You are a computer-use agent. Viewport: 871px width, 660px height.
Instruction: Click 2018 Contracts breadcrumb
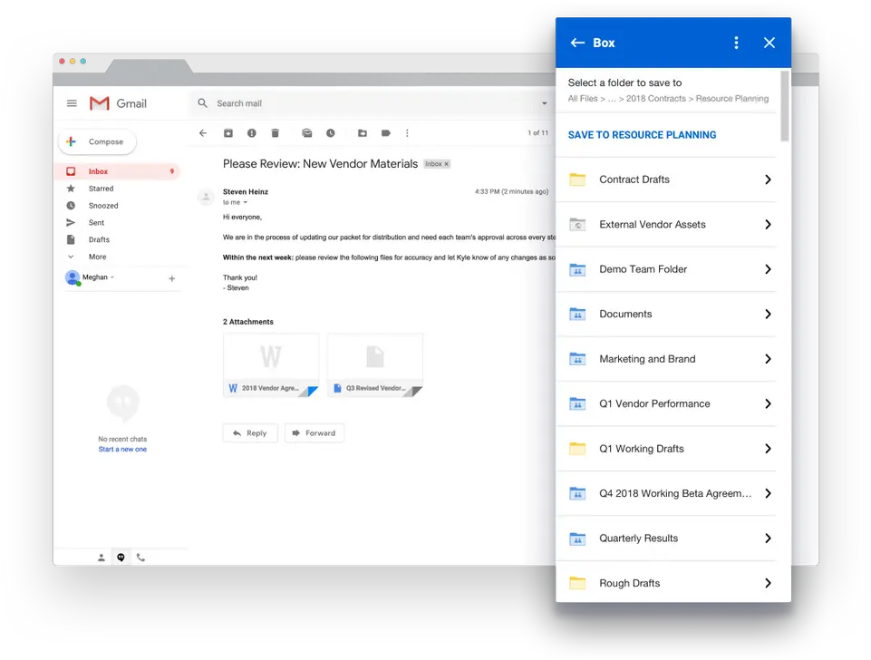click(656, 98)
